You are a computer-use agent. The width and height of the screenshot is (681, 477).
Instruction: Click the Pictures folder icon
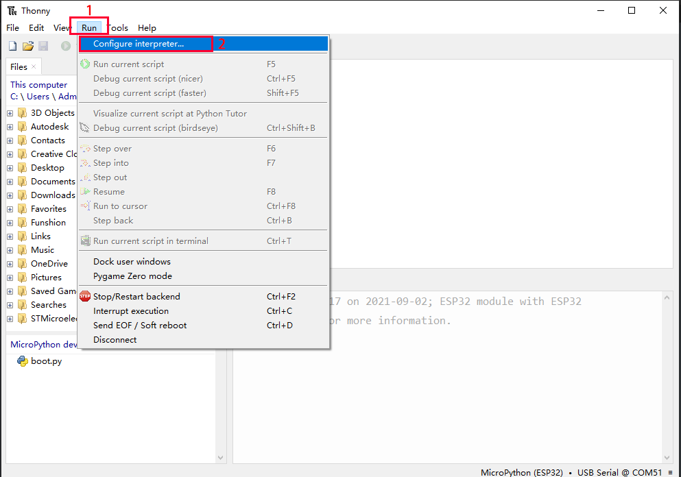pos(22,278)
